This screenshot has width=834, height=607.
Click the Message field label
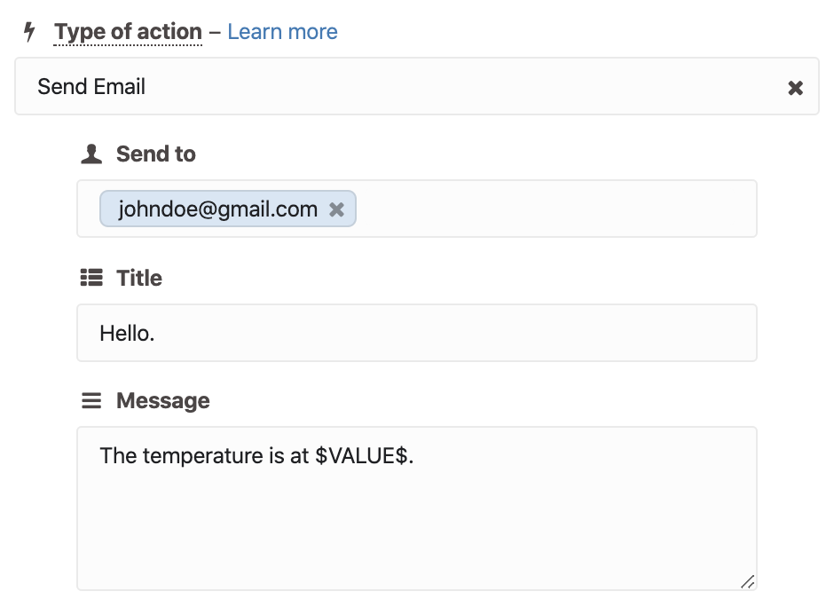(162, 400)
